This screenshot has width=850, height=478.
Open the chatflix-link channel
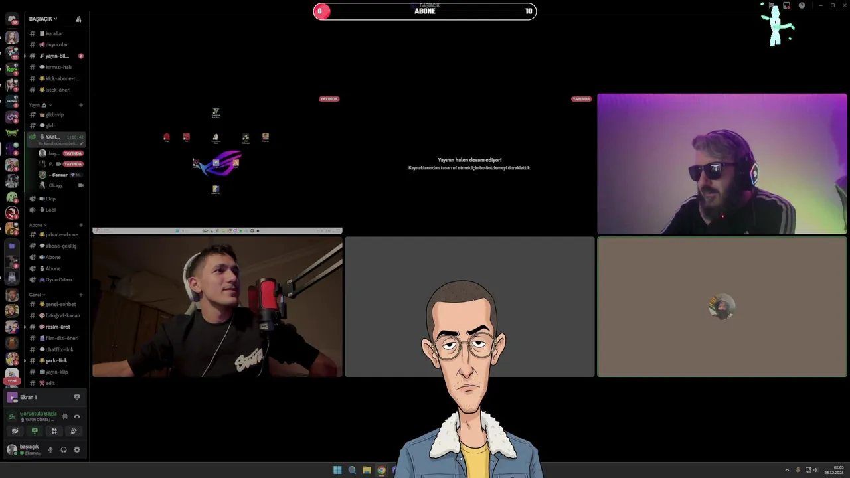pyautogui.click(x=56, y=349)
